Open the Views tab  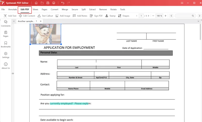pyautogui.click(x=35, y=9)
